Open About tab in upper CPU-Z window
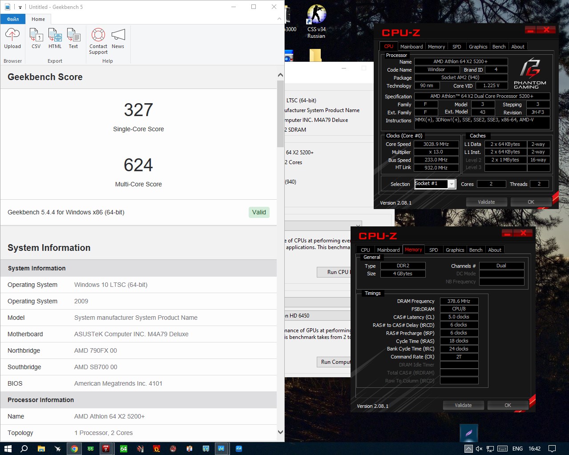 coord(518,47)
